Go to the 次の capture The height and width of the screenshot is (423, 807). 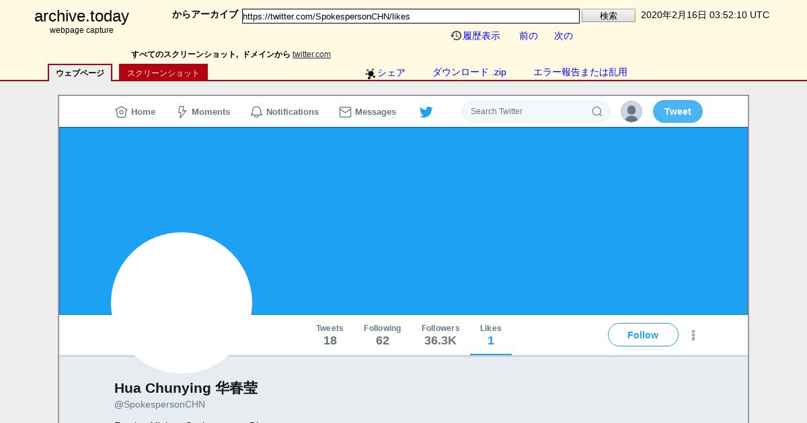[x=564, y=36]
